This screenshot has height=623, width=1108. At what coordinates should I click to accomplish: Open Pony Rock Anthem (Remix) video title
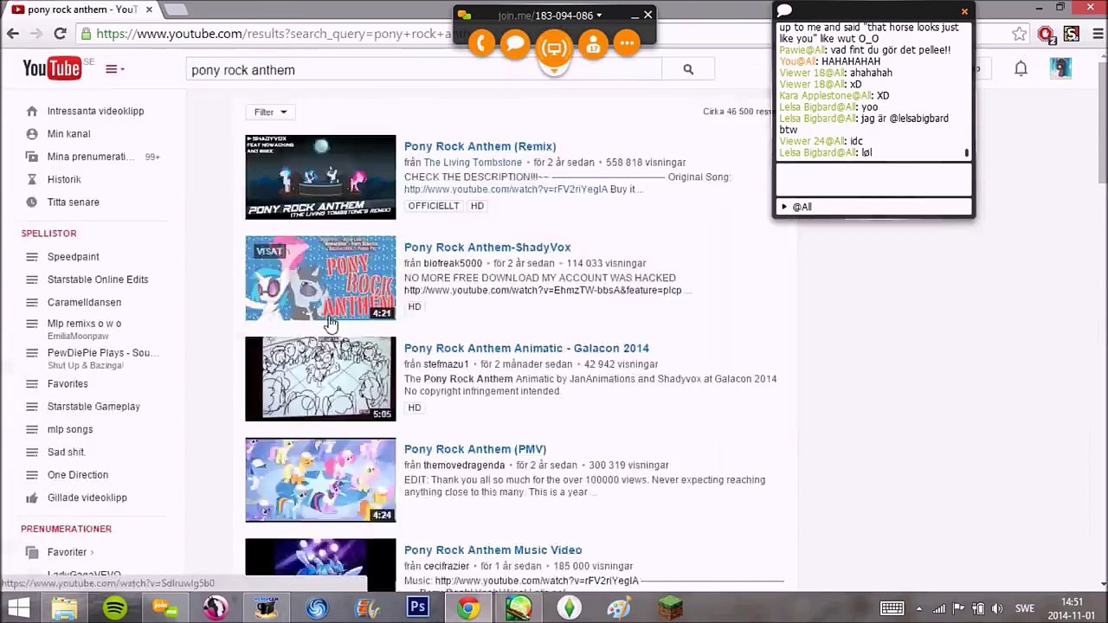pyautogui.click(x=480, y=146)
